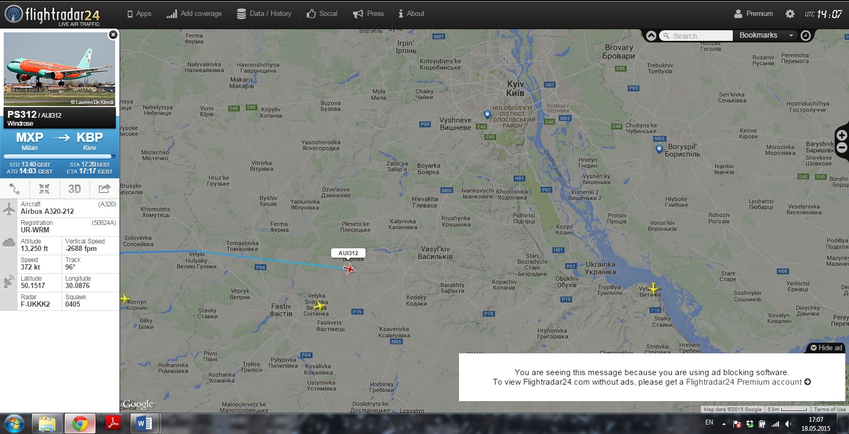Screen dimensions: 849x434
Task: Click the Premium account button
Action: (753, 14)
